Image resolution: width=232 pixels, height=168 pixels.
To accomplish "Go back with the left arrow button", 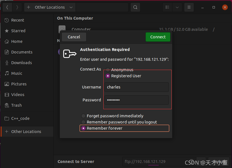I will tap(7, 7).
